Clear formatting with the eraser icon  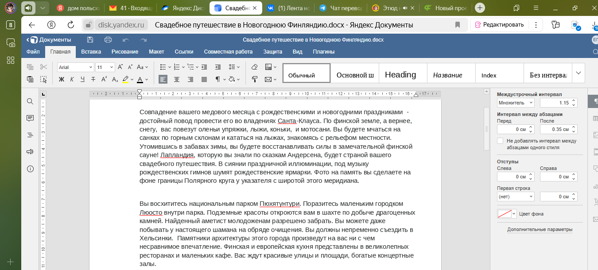tap(254, 67)
